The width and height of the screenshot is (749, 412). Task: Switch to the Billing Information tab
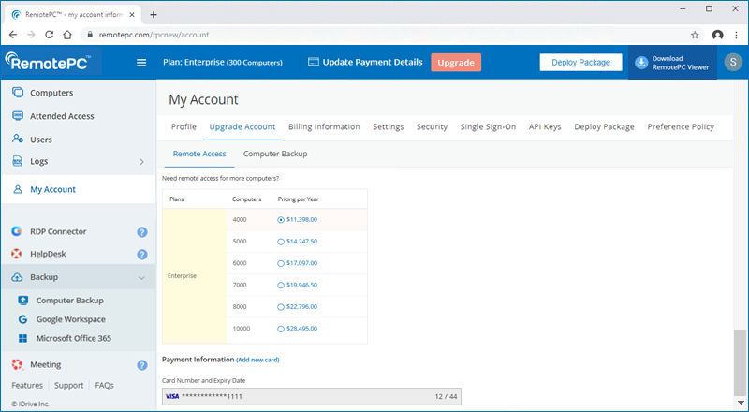tap(324, 127)
